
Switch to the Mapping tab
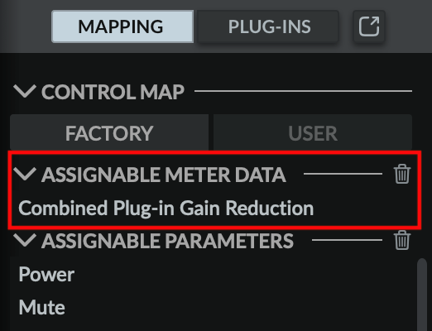122,26
